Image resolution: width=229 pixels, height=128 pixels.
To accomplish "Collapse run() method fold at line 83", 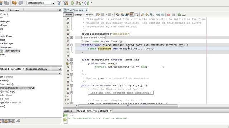I will (x=72, y=63).
